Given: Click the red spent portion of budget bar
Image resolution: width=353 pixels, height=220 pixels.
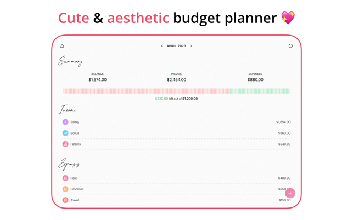Looking at the screenshot, I should [146, 91].
